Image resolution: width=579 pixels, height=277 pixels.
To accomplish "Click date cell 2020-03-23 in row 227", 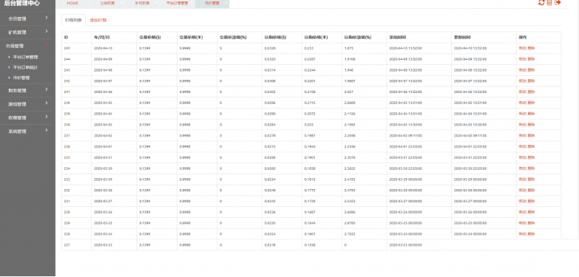I will click(103, 245).
